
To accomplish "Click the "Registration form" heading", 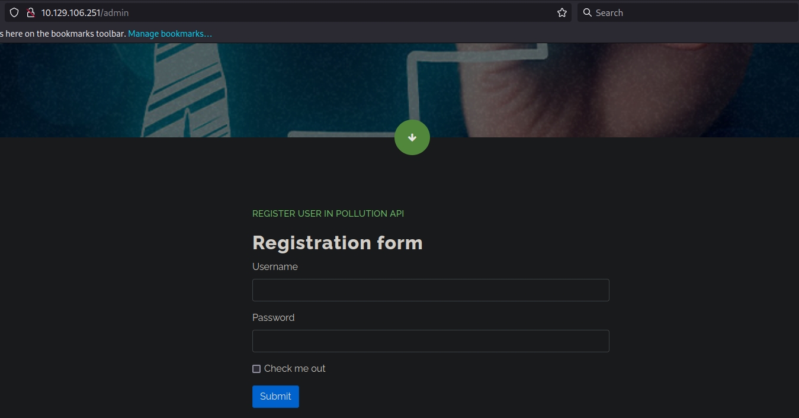I will [337, 243].
